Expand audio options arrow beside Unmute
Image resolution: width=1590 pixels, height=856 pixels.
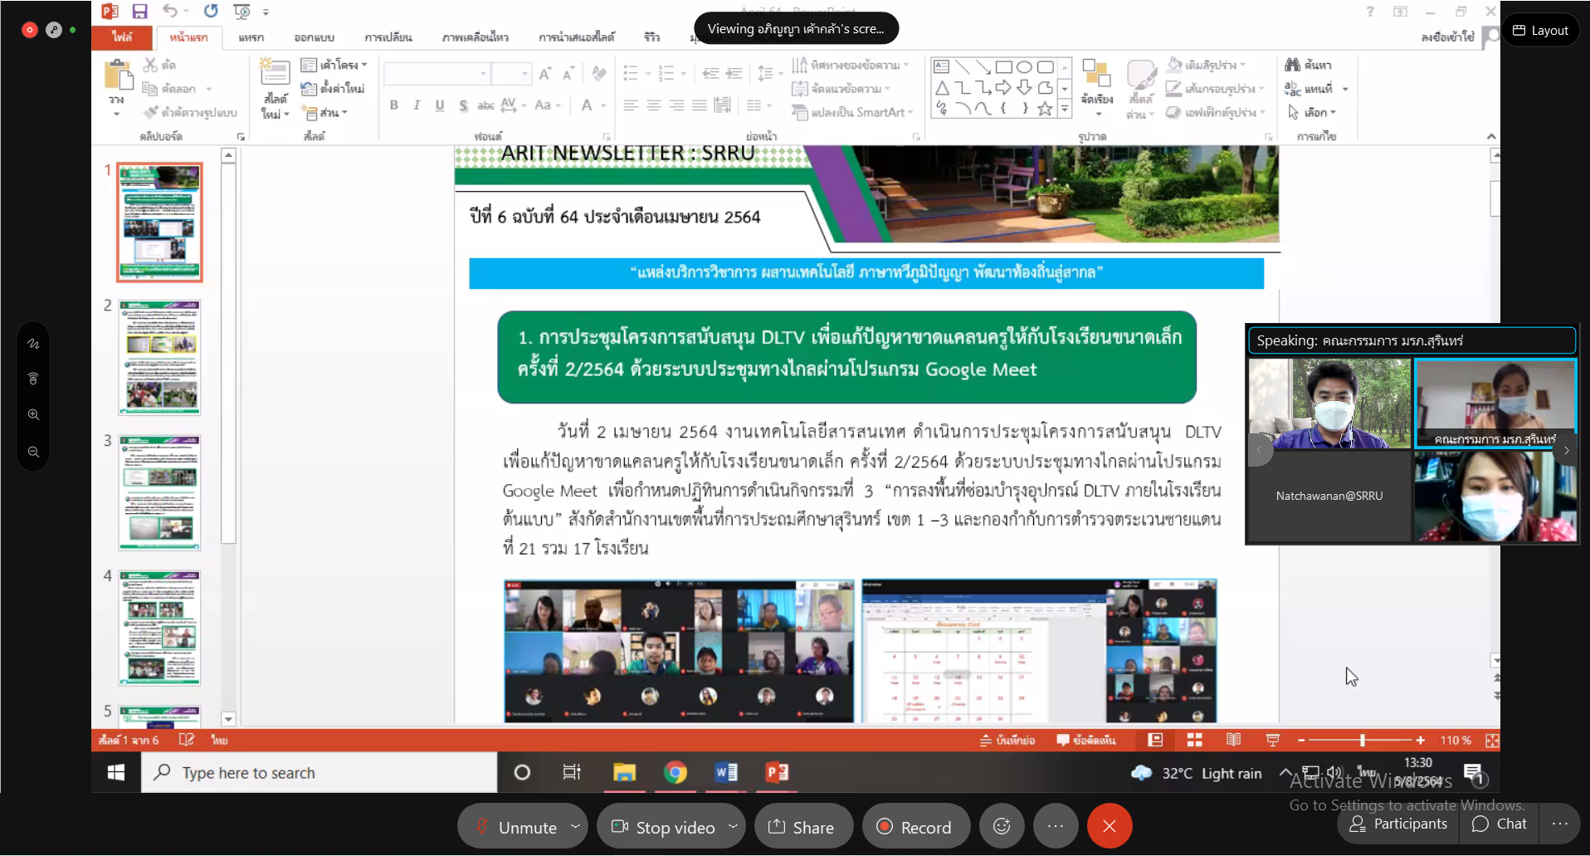pyautogui.click(x=575, y=826)
